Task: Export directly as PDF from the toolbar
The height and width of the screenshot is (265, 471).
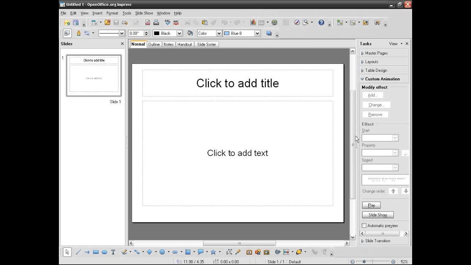Action: tap(148, 22)
